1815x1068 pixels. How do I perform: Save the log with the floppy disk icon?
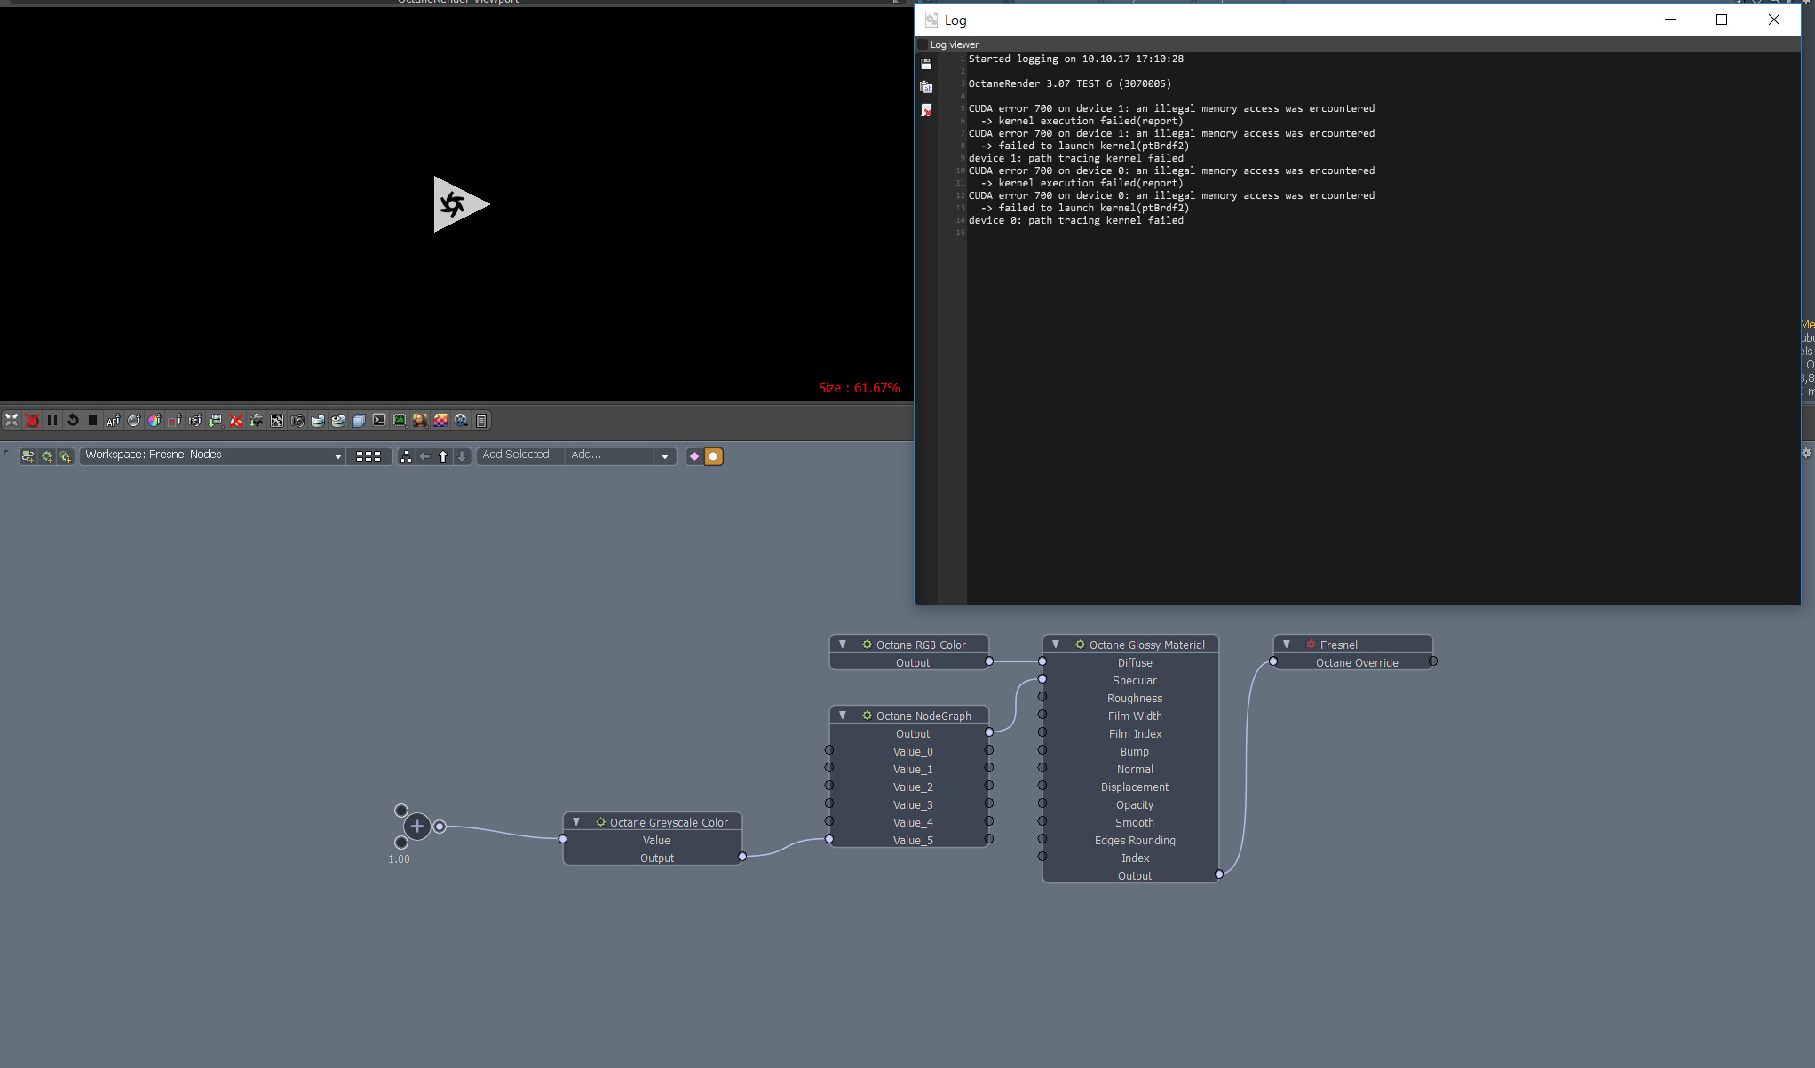926,64
